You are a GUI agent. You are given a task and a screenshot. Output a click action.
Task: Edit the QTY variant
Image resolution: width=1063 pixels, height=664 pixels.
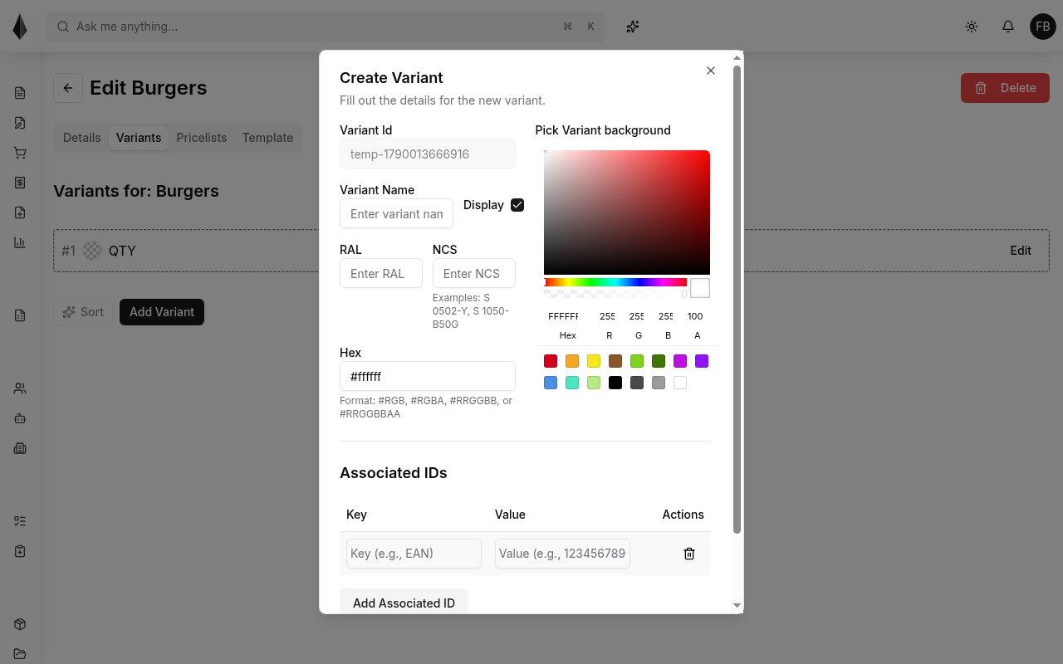[1021, 251]
